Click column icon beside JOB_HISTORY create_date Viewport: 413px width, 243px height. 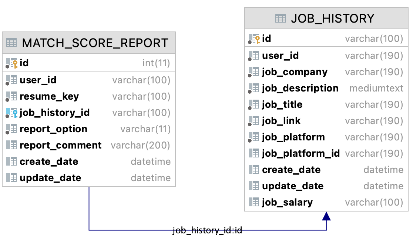coord(254,169)
